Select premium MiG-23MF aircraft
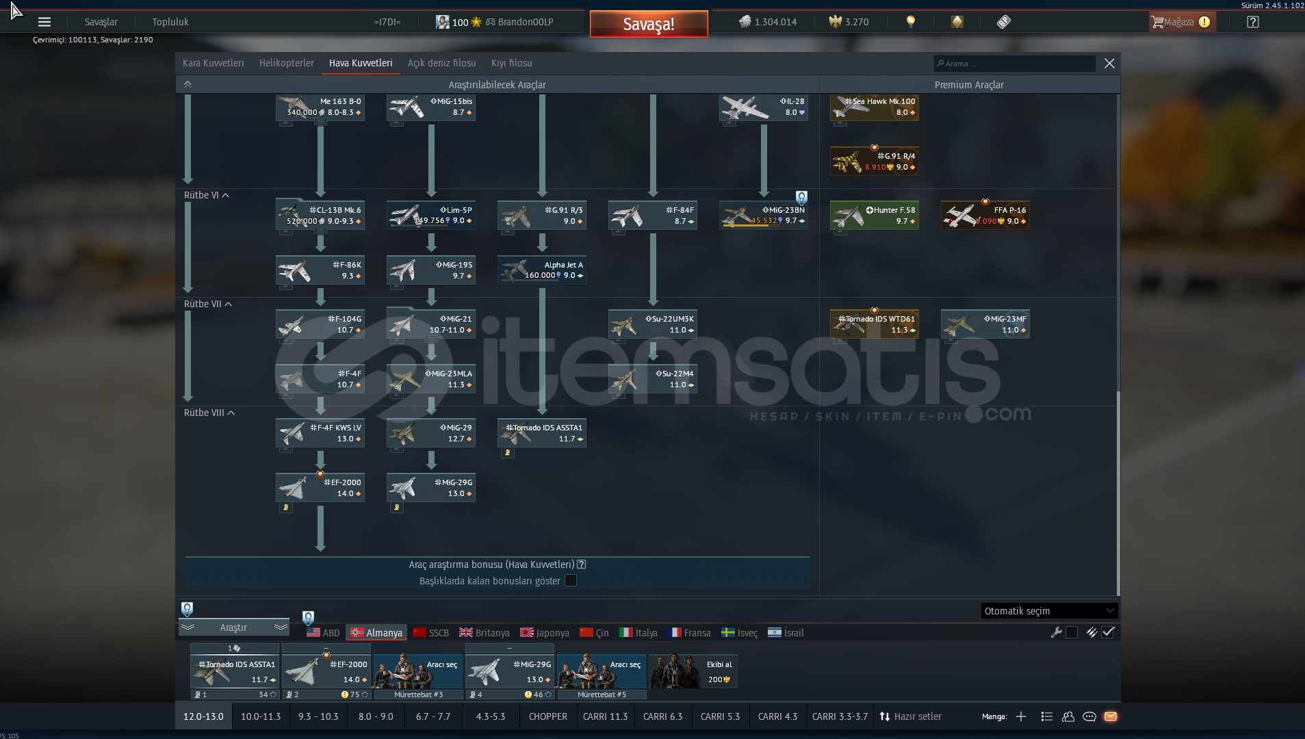 [x=985, y=324]
